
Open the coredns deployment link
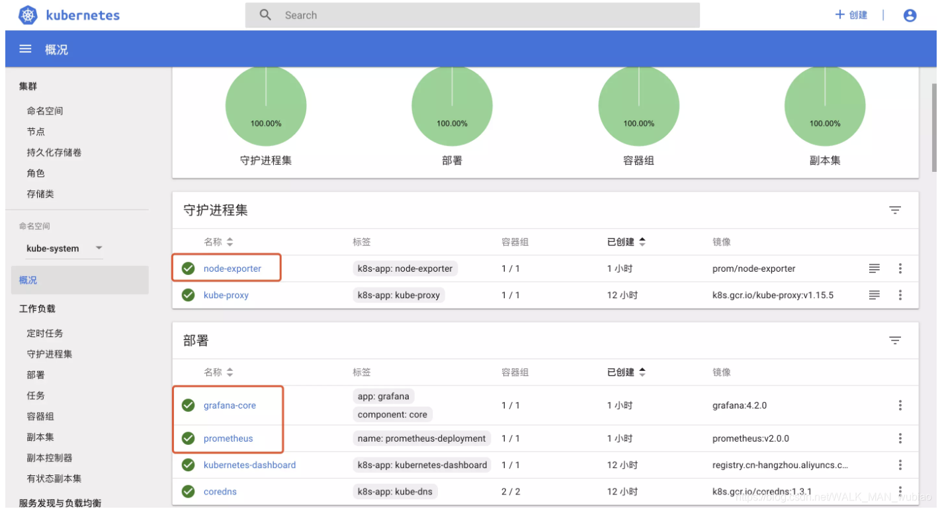(x=220, y=491)
